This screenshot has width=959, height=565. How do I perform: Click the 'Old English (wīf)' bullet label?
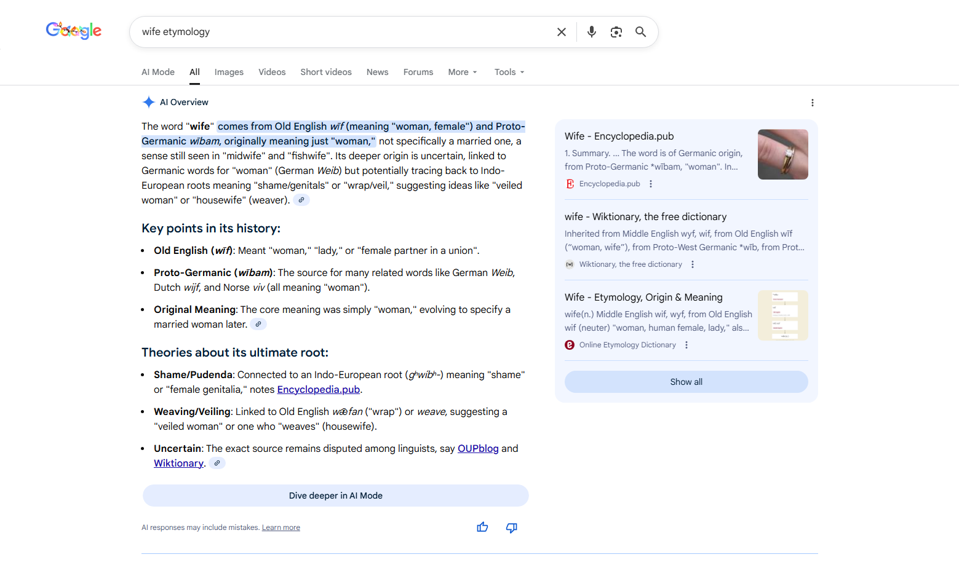point(193,251)
